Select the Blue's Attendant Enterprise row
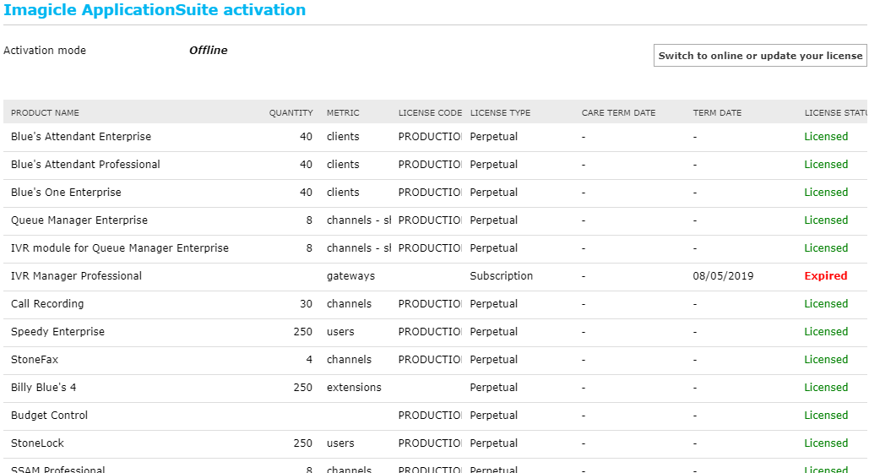Image resolution: width=869 pixels, height=473 pixels. 81,137
